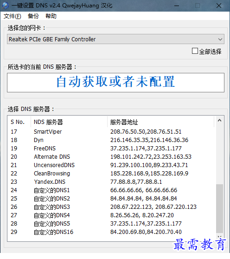Click address 84.200.69.80,84.200.70.40
Screen dimensions: 230x259
click(x=146, y=232)
